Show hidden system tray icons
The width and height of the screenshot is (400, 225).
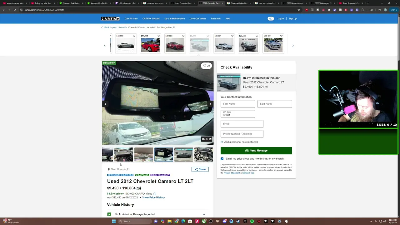point(371,221)
